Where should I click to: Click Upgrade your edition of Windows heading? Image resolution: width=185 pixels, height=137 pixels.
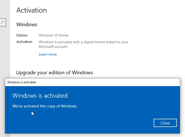(x=54, y=72)
